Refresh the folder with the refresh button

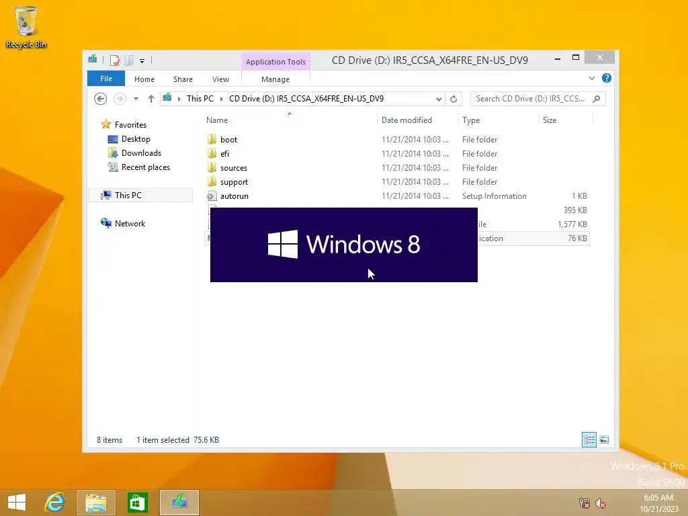(x=454, y=99)
